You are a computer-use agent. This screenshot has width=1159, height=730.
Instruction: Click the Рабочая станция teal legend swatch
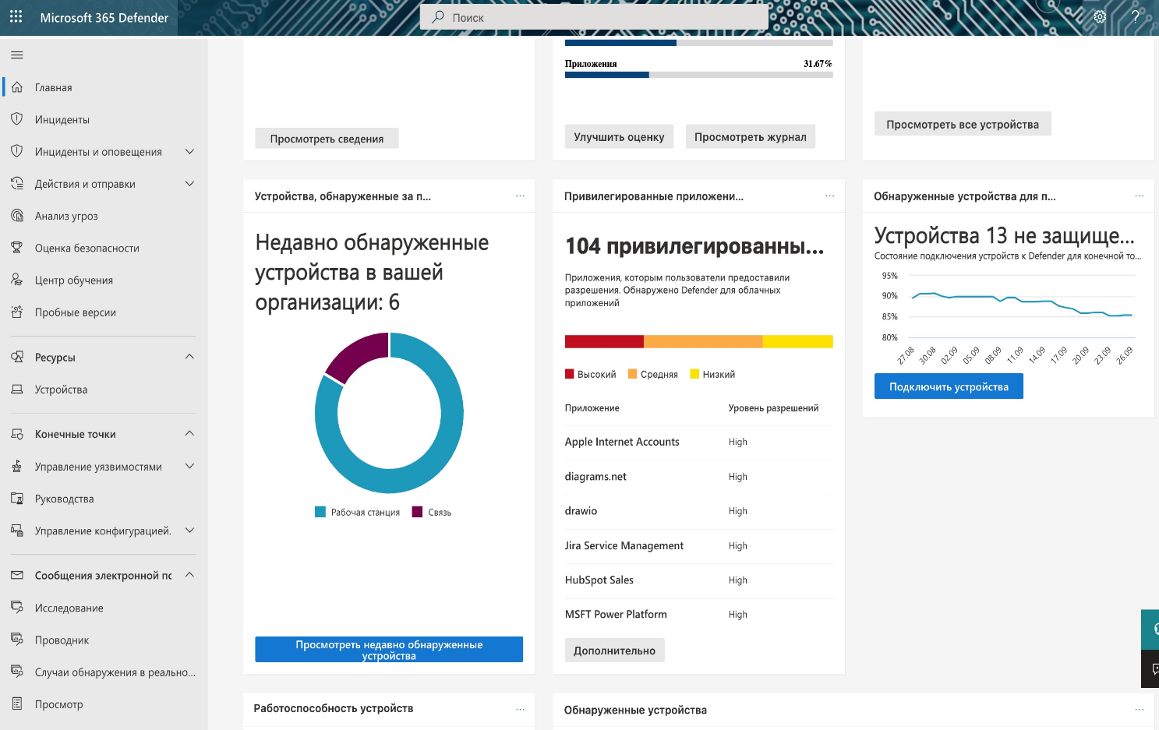(320, 512)
